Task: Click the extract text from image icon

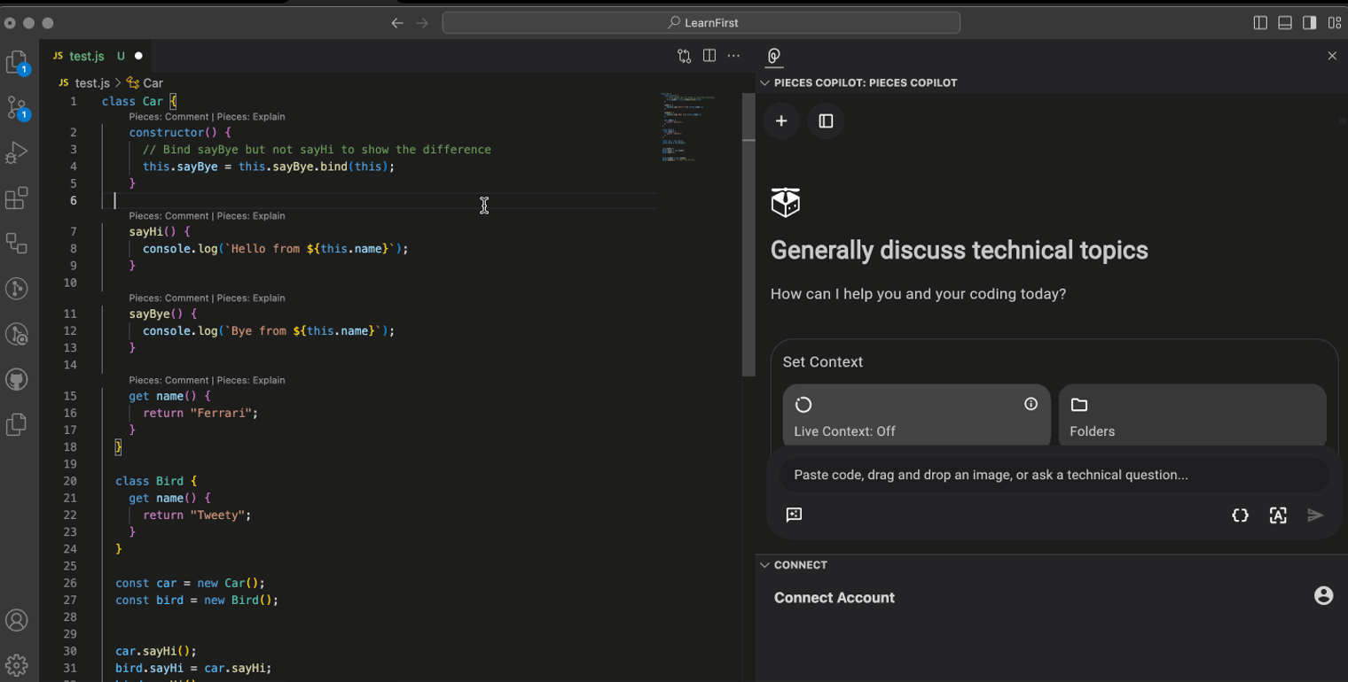Action: [1278, 515]
